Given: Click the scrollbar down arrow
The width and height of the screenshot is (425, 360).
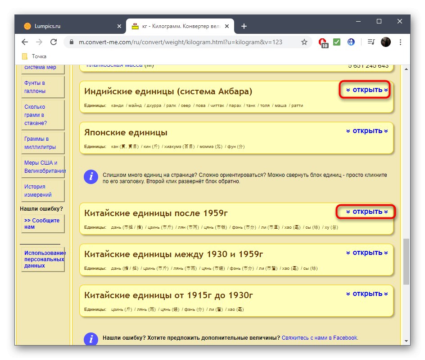Looking at the screenshot, I should pos(406,341).
